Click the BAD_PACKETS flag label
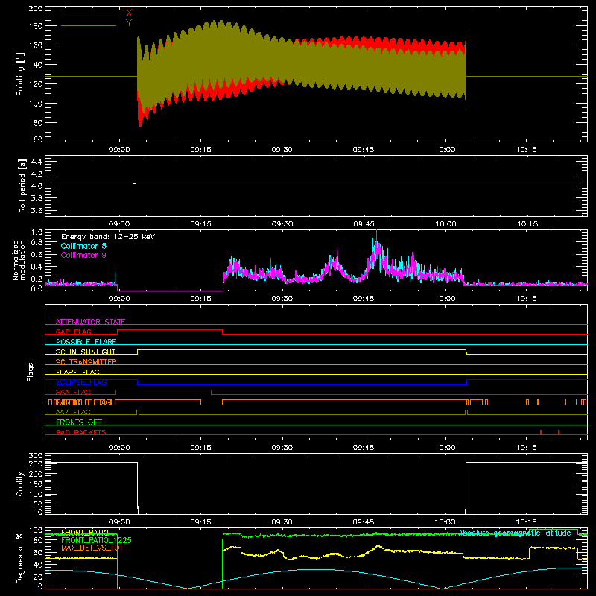596x596 pixels. pyautogui.click(x=81, y=432)
